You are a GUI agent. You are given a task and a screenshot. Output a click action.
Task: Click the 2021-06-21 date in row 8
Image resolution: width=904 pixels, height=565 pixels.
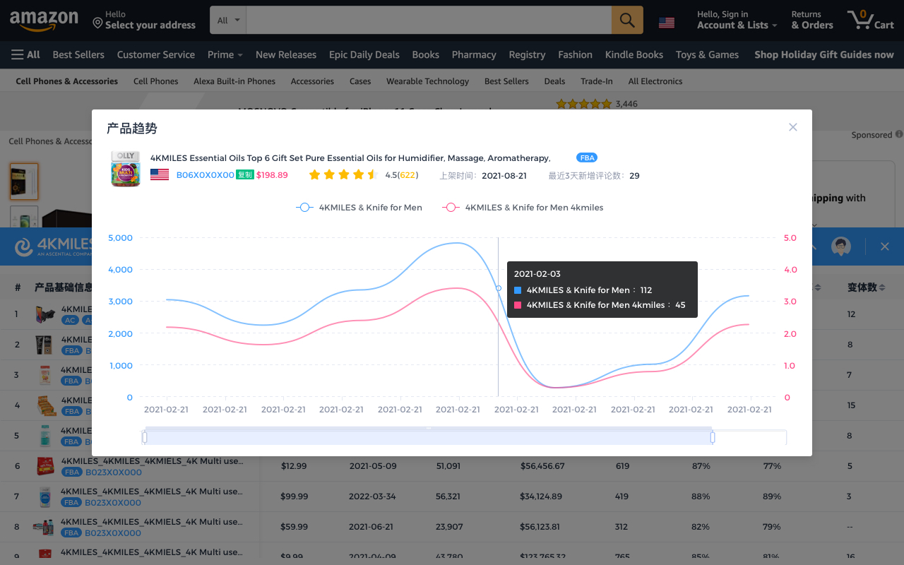(371, 527)
